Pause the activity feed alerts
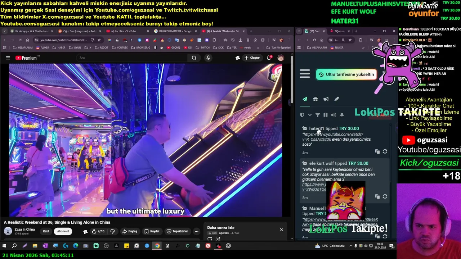This screenshot has height=259, width=461. [x=326, y=115]
